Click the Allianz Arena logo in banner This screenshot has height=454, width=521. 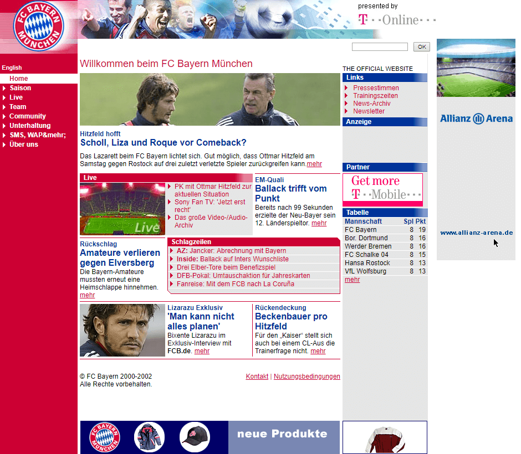pos(476,118)
